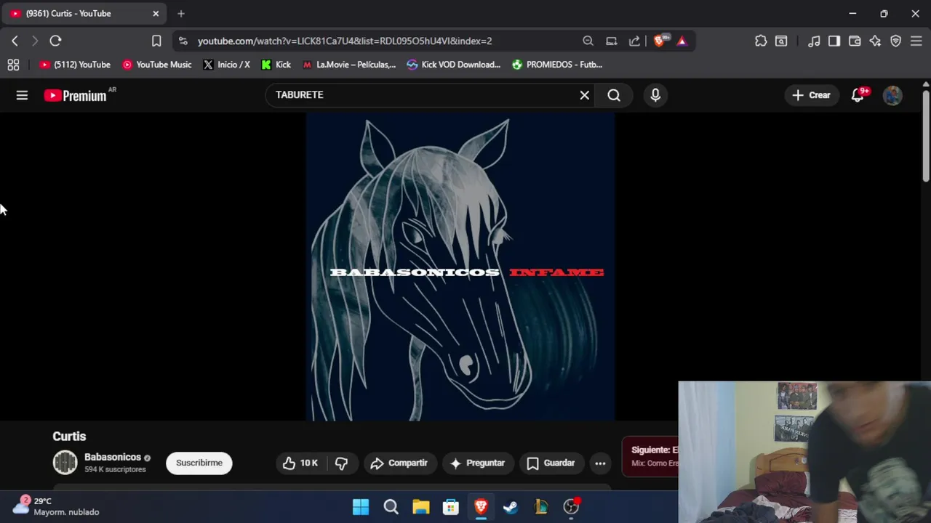Open the Preguntar AI assistant

click(x=477, y=463)
